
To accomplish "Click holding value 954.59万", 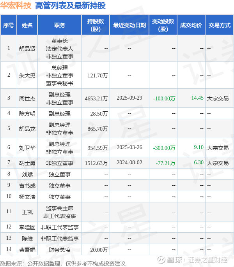I will [97, 148].
